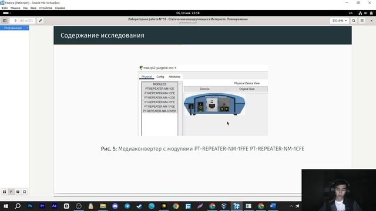Select PT-REPEATER-NM-COVER in modules list
The height and width of the screenshot is (211, 376).
[x=160, y=111]
